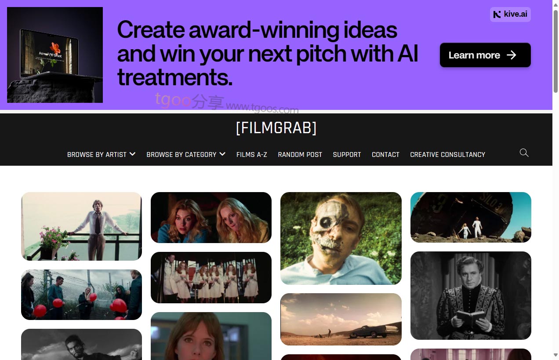This screenshot has height=360, width=559.
Task: Go to the Support page
Action: 347,155
